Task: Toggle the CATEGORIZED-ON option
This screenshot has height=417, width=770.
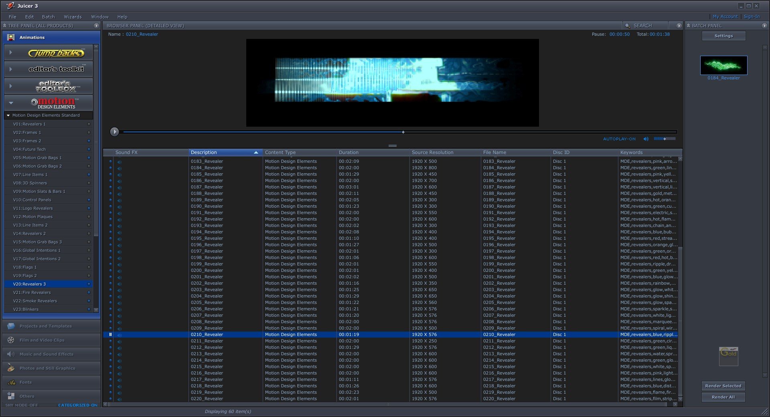Action: 77,405
